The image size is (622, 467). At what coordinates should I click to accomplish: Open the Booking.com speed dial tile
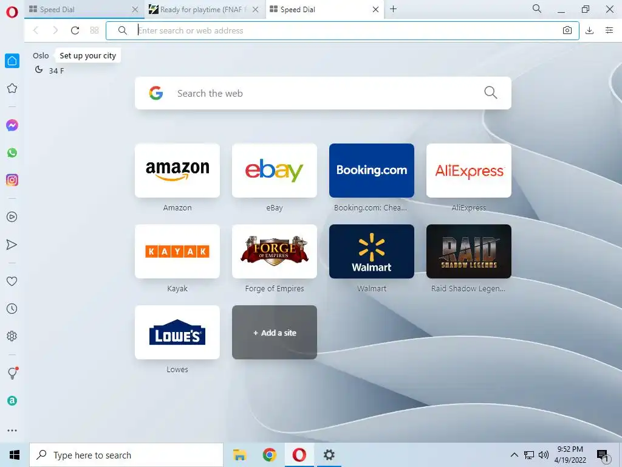[372, 170]
